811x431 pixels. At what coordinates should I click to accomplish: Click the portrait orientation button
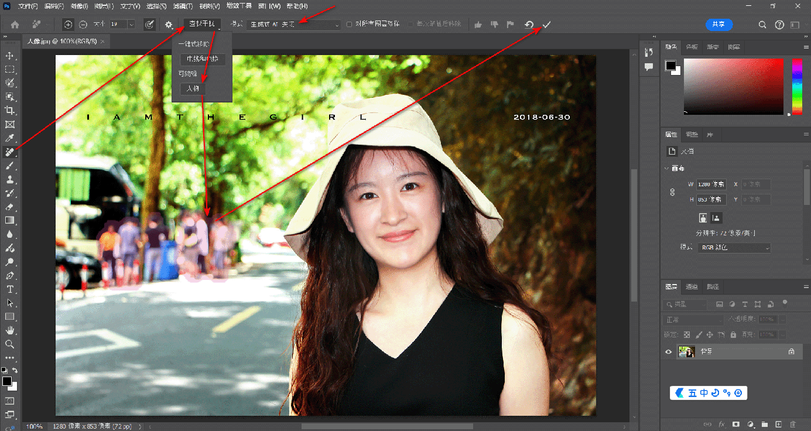click(703, 217)
